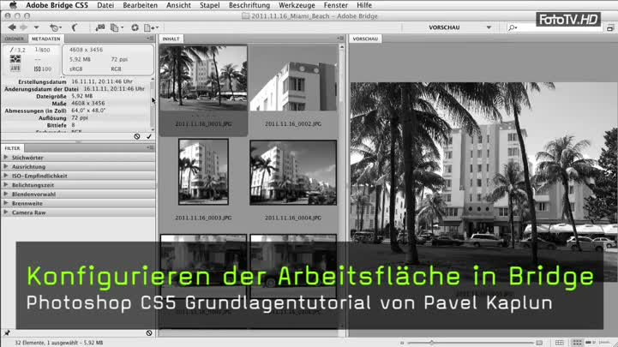Screen dimensions: 618x347
Task: Open the recent files clock icon
Action: (x=55, y=27)
